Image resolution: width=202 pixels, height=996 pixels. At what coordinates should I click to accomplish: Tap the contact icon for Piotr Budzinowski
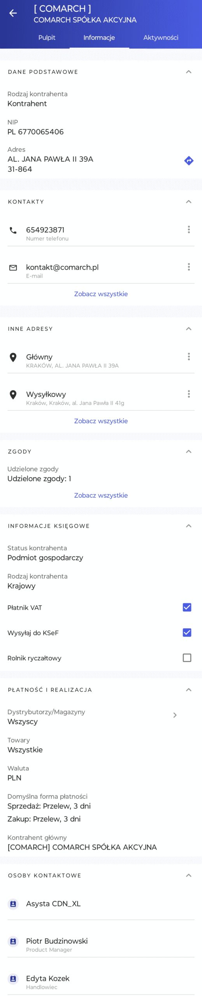(13, 942)
